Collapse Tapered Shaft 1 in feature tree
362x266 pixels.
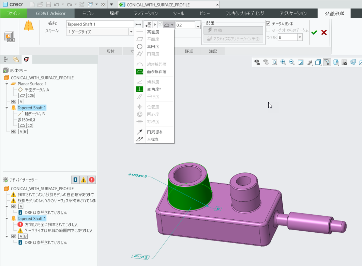point(7,108)
